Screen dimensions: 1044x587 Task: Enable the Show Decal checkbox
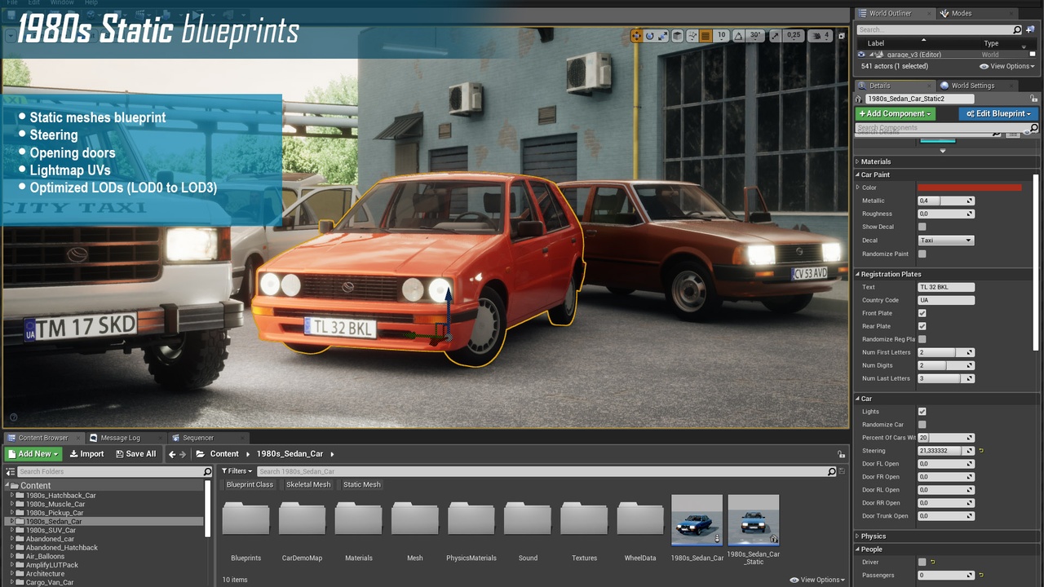(922, 227)
